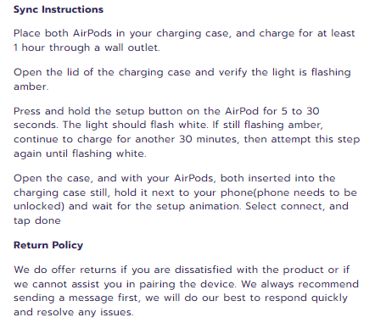This screenshot has width=375, height=323.
Task: Click the Return Policy heading
Action: coord(48,245)
